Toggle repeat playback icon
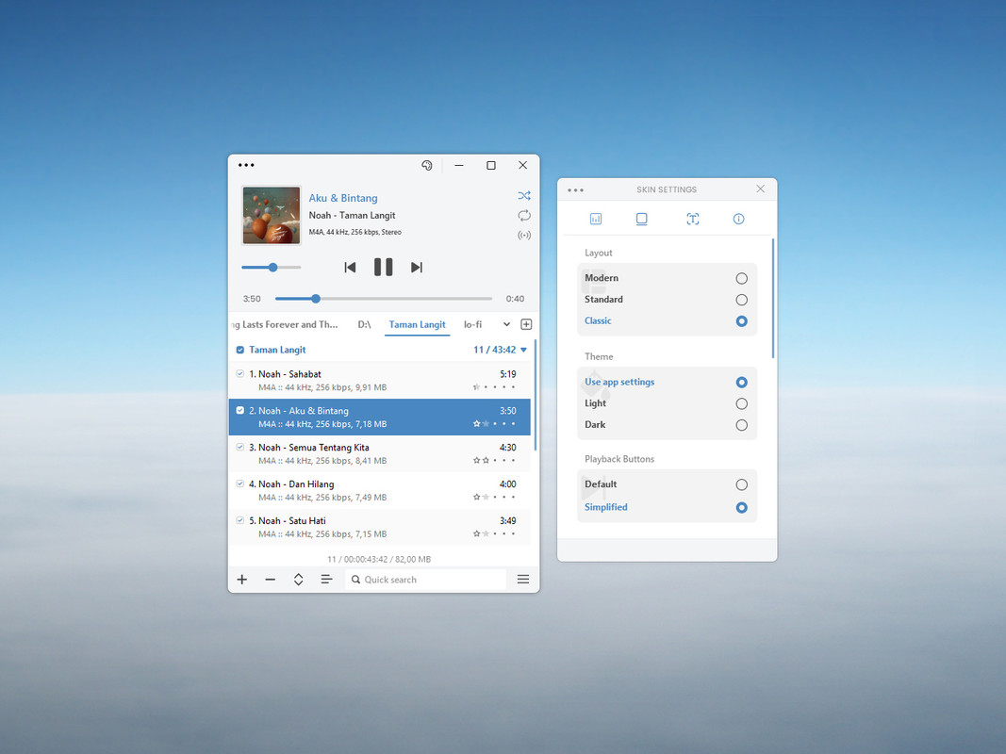This screenshot has width=1006, height=754. (524, 216)
